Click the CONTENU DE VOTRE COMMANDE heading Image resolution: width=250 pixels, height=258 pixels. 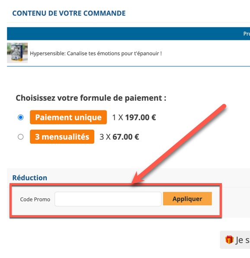click(69, 13)
